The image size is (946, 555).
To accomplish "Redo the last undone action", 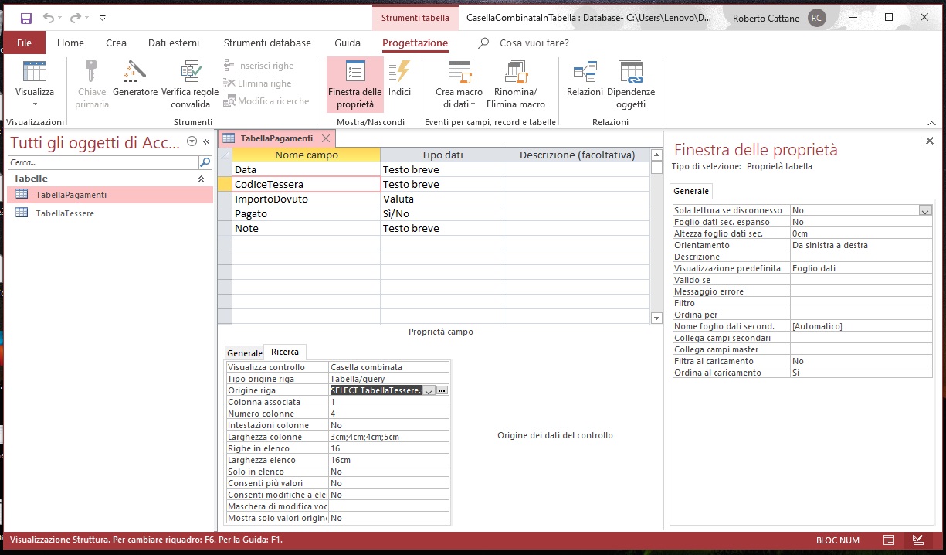I will pos(76,18).
